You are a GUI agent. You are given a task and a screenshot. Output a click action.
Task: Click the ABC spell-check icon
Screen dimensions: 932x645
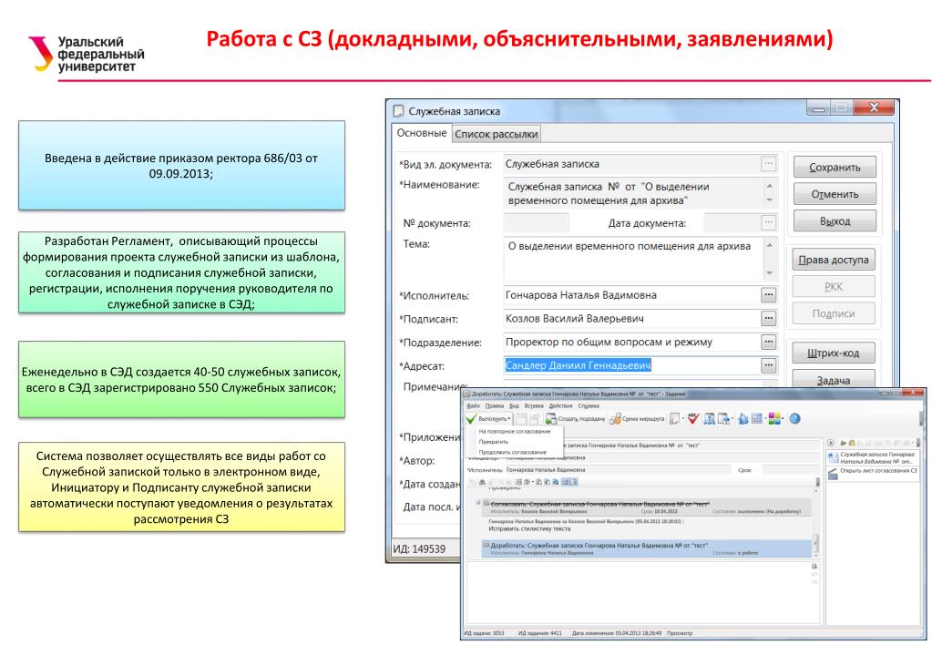(693, 418)
